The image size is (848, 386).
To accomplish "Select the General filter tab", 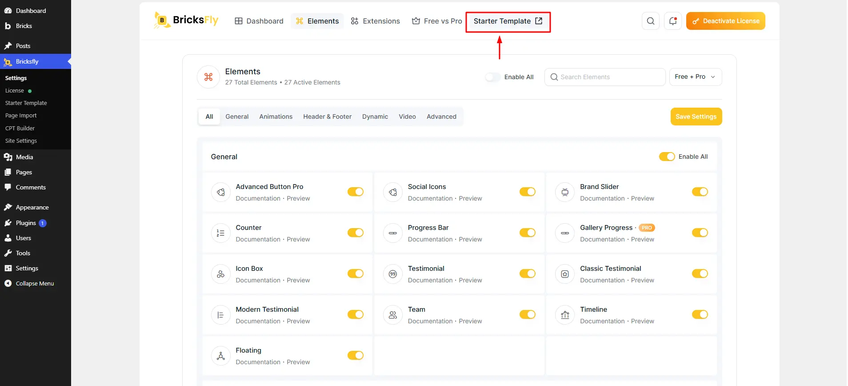I will click(x=237, y=117).
